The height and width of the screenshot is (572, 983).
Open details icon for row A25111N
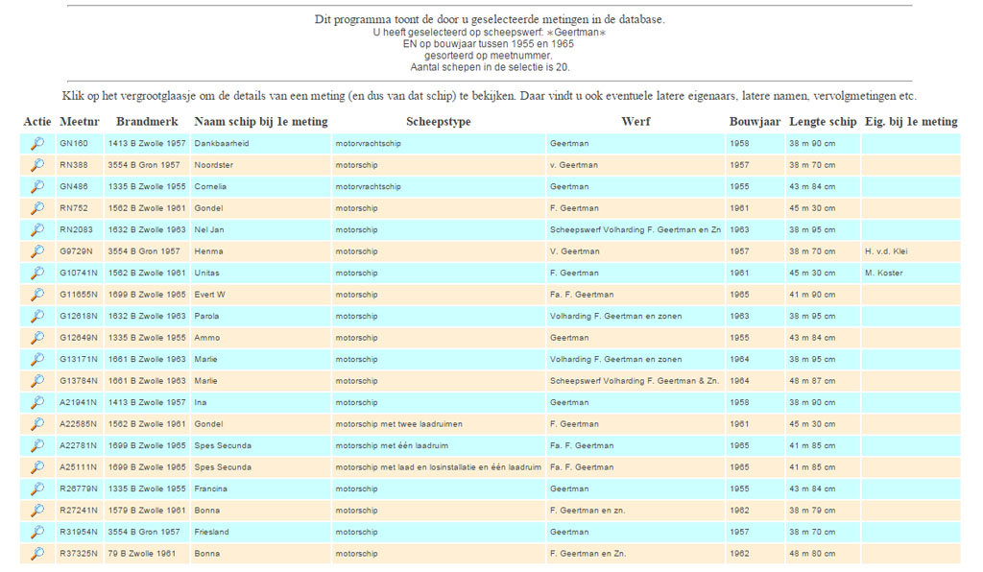(36, 467)
